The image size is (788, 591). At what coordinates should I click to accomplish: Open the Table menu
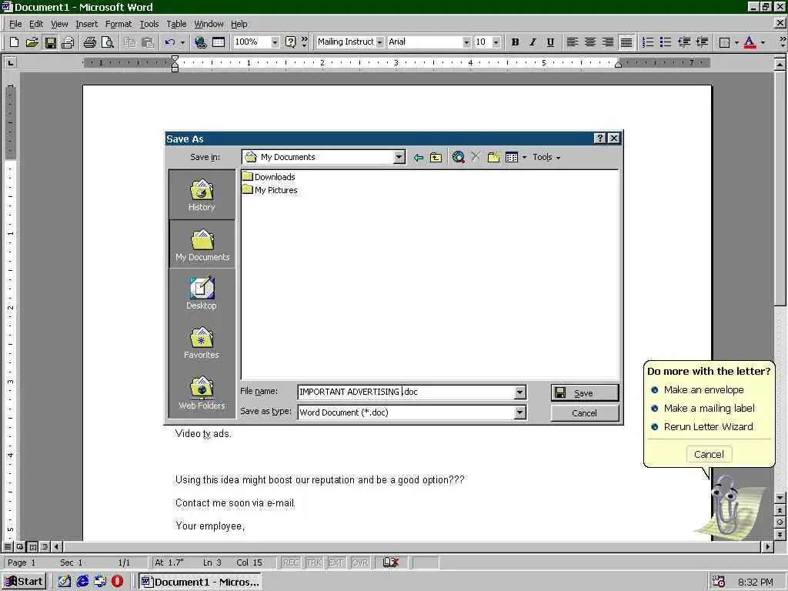pyautogui.click(x=176, y=24)
